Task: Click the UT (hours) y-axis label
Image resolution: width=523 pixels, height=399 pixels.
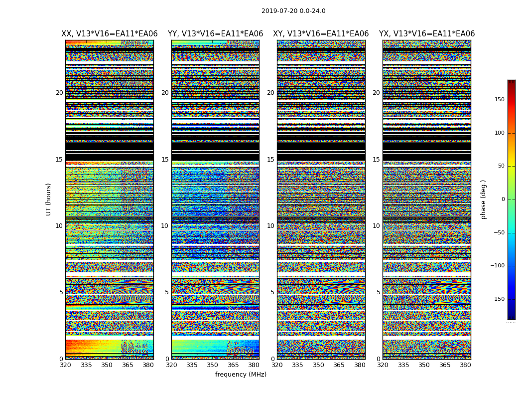Action: pos(48,199)
